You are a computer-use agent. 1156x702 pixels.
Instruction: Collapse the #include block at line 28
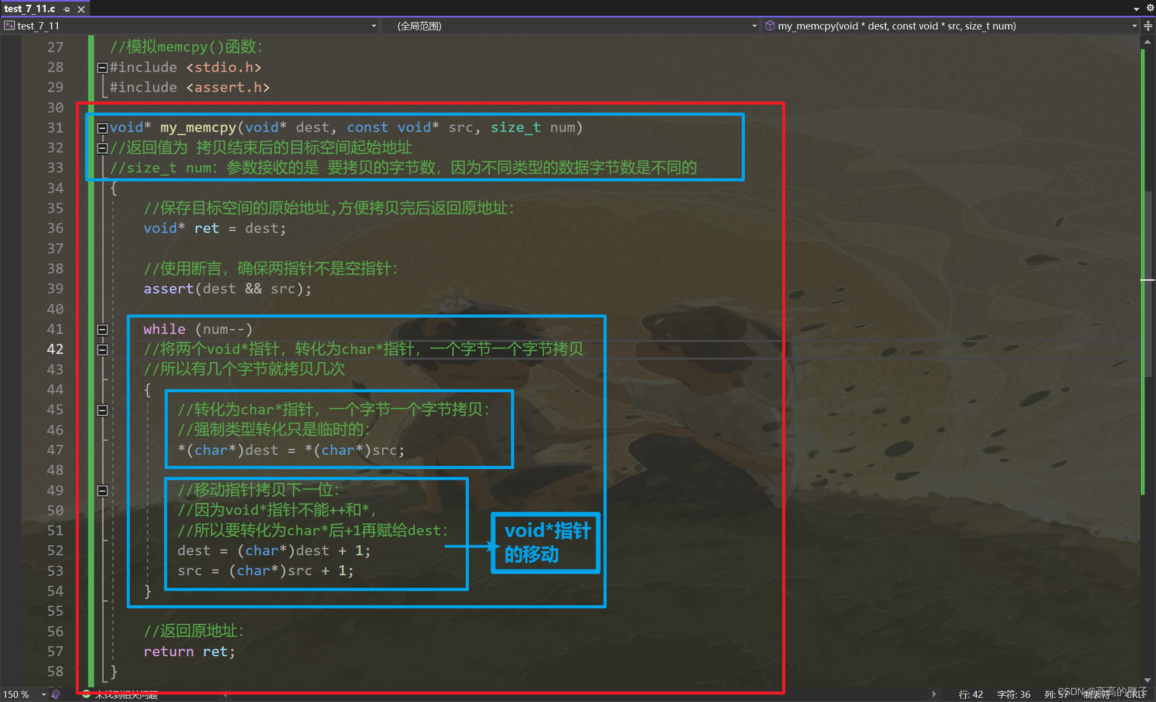103,68
